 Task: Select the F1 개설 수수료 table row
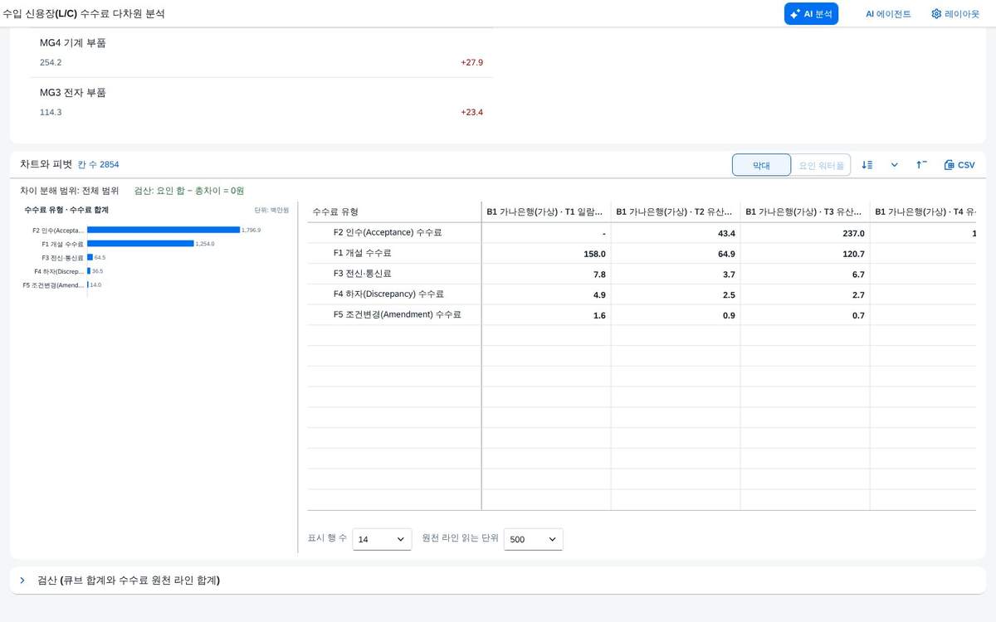(x=642, y=254)
